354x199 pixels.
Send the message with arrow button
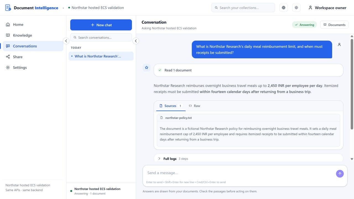pyautogui.click(x=340, y=174)
